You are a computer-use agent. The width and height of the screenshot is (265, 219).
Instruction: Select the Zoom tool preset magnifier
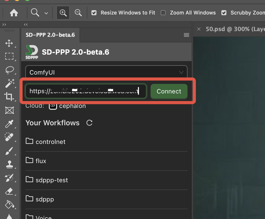pos(35,13)
